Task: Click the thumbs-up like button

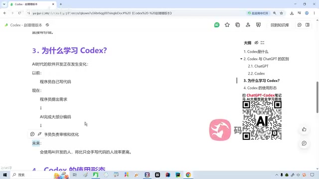Action: 304,129
